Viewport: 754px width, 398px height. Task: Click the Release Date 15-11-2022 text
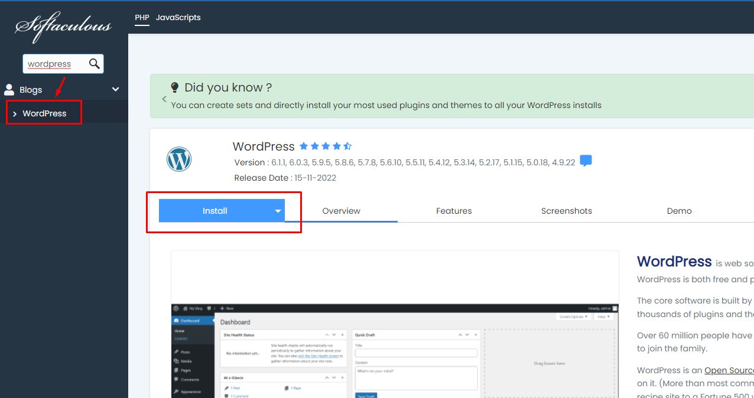[285, 178]
